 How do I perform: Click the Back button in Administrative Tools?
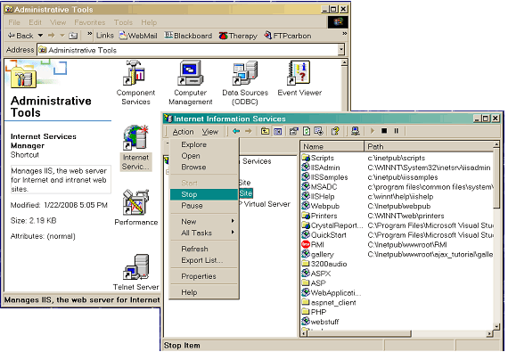click(20, 36)
